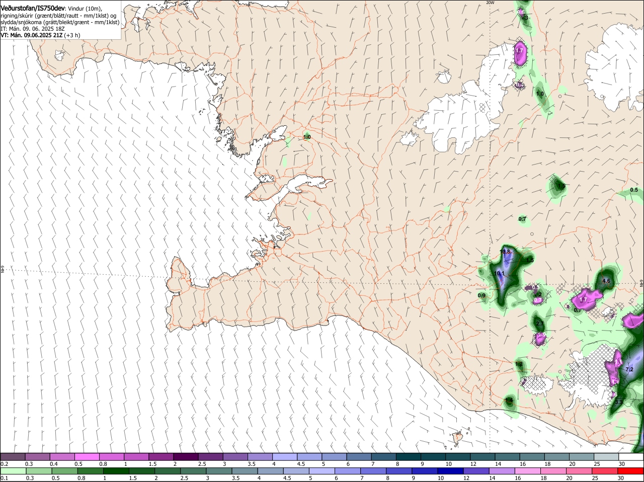Select the bright red 30 swatch in the lower legend row
644x482 pixels.
(x=631, y=470)
